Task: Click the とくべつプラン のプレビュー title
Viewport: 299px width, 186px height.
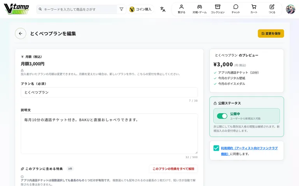Action: (x=236, y=55)
